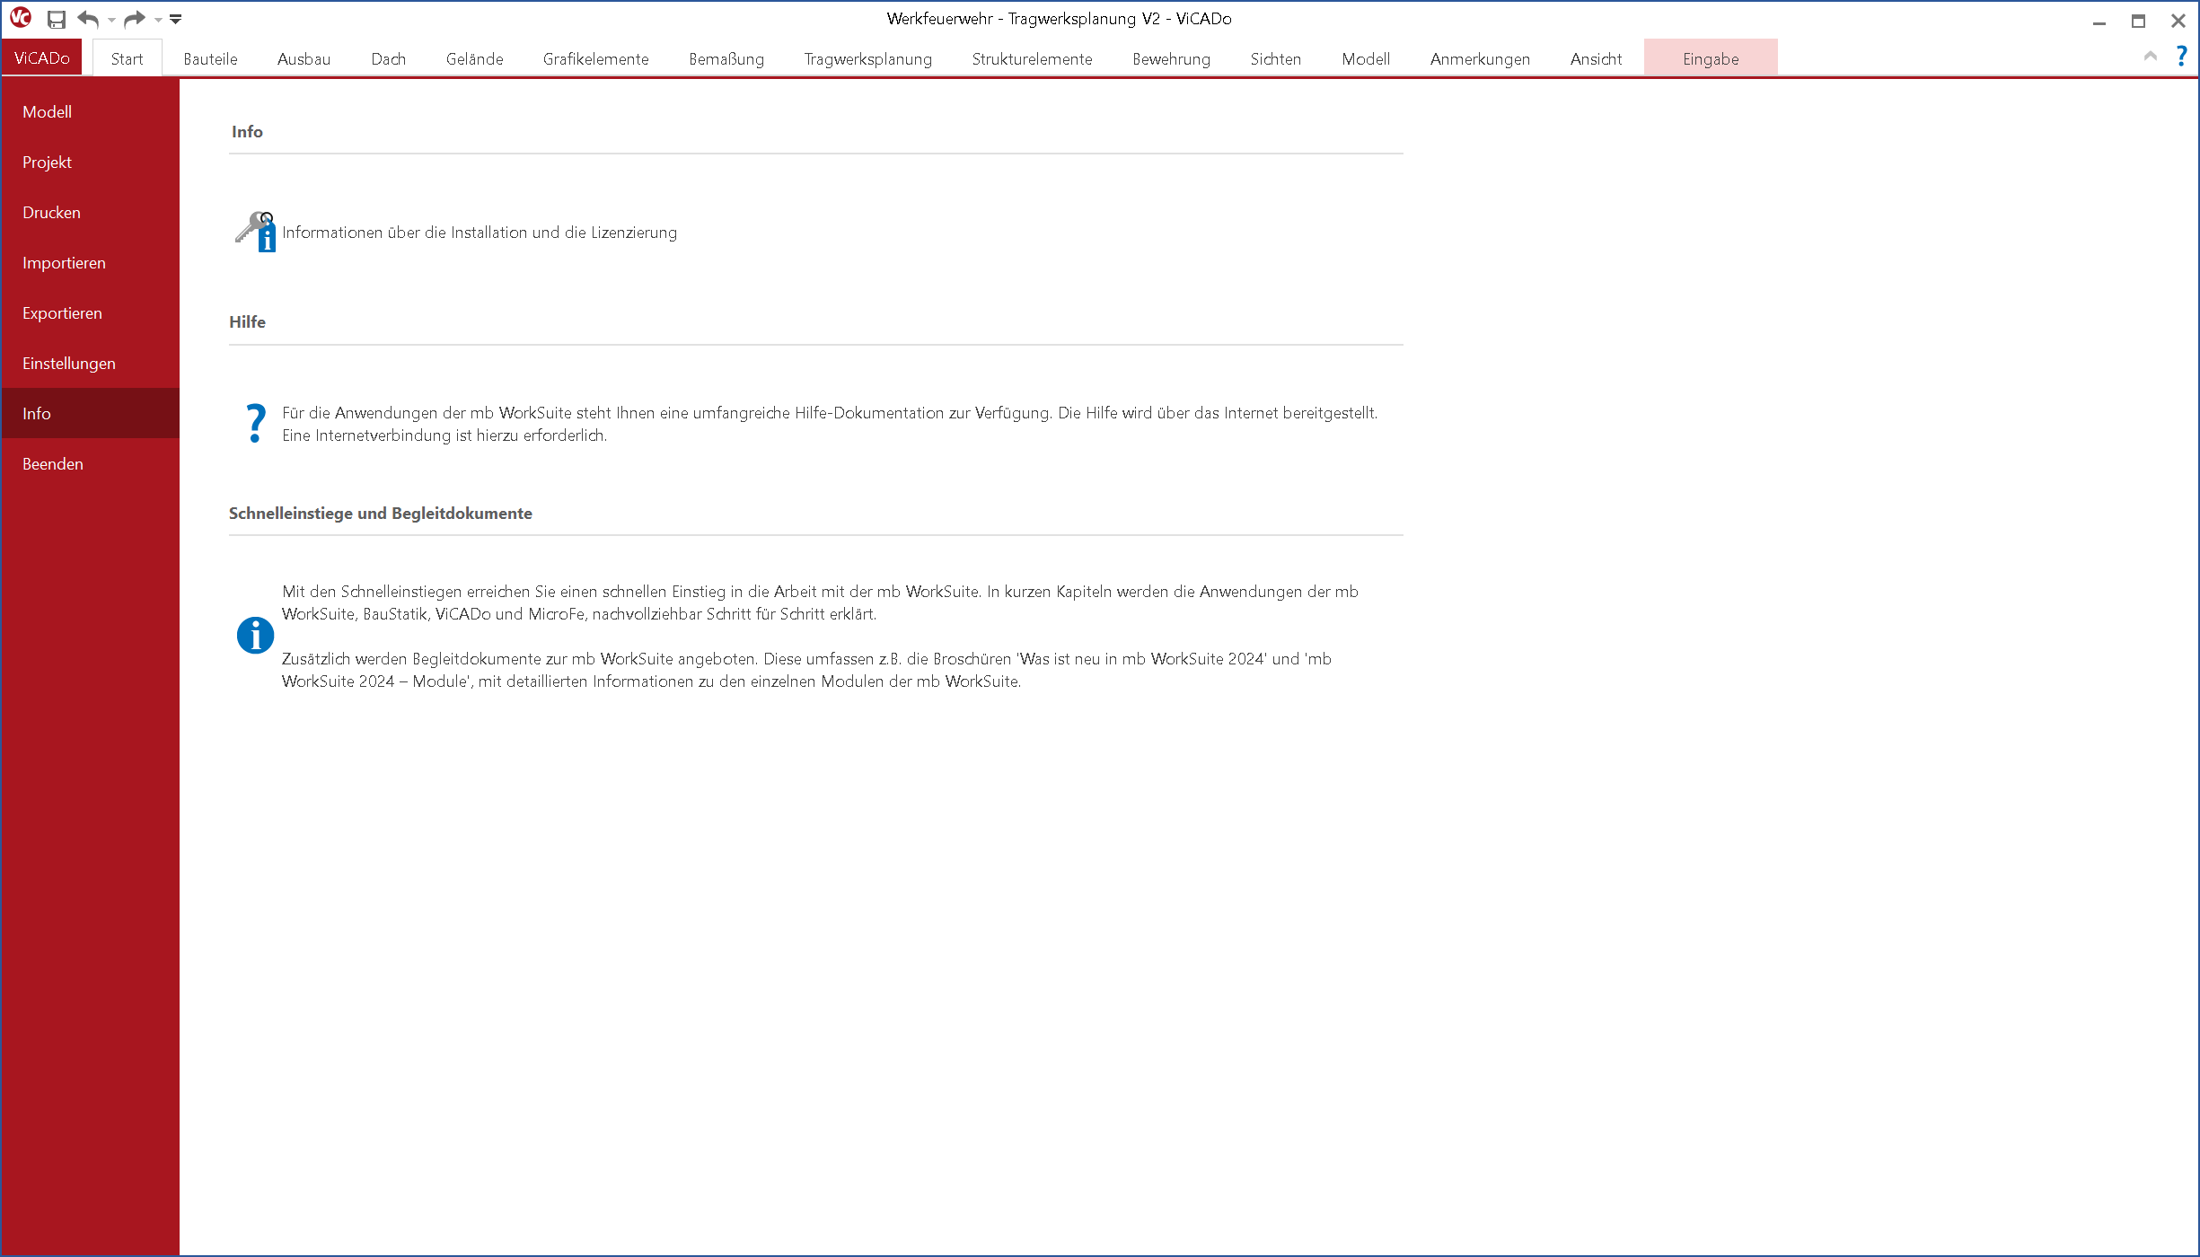Click the blue circular info icon
2200x1257 pixels.
[x=255, y=636]
